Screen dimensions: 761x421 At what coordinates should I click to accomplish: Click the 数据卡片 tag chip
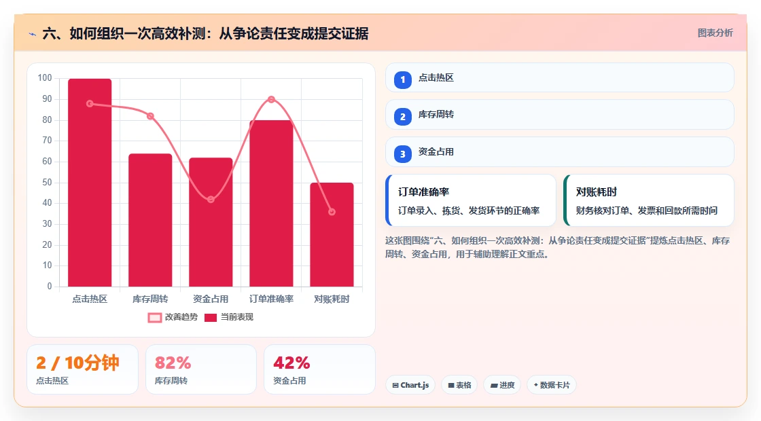[551, 385]
